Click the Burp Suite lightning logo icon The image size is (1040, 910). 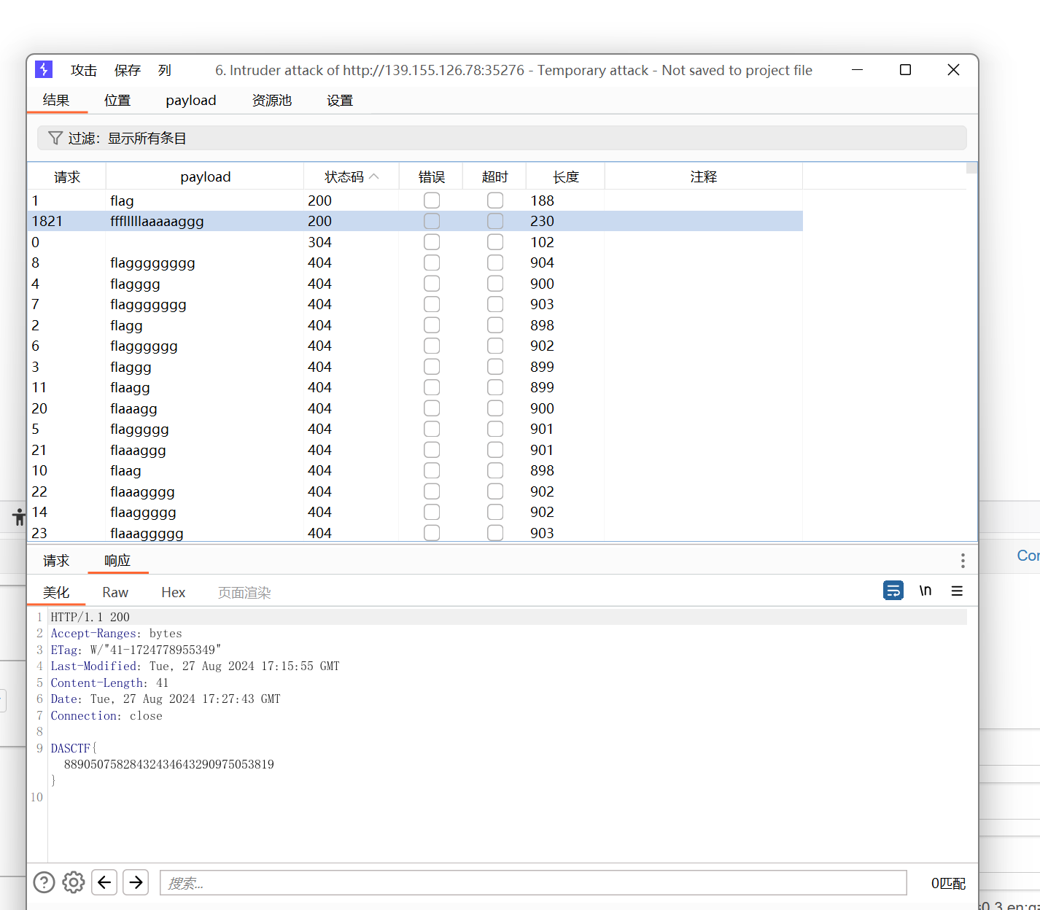pos(44,69)
